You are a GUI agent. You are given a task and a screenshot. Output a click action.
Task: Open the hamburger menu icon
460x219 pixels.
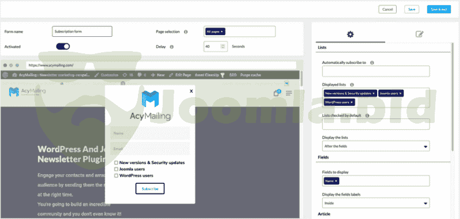(289, 93)
